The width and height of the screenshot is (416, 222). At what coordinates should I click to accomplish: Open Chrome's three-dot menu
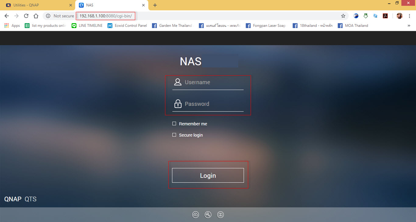pos(410,16)
